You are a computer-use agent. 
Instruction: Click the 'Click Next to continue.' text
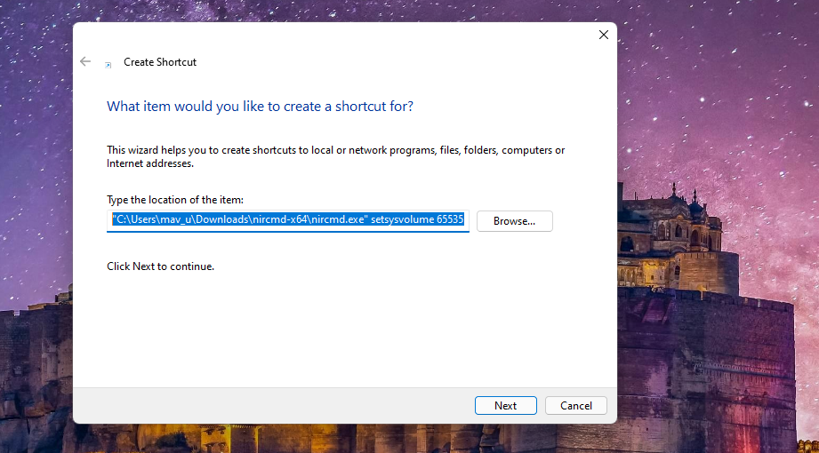[160, 266]
